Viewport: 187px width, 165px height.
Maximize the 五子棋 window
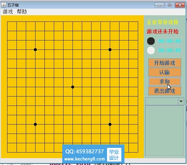[x=170, y=5]
